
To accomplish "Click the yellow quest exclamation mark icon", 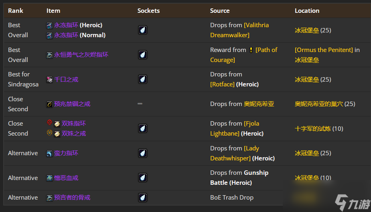I will click(251, 50).
